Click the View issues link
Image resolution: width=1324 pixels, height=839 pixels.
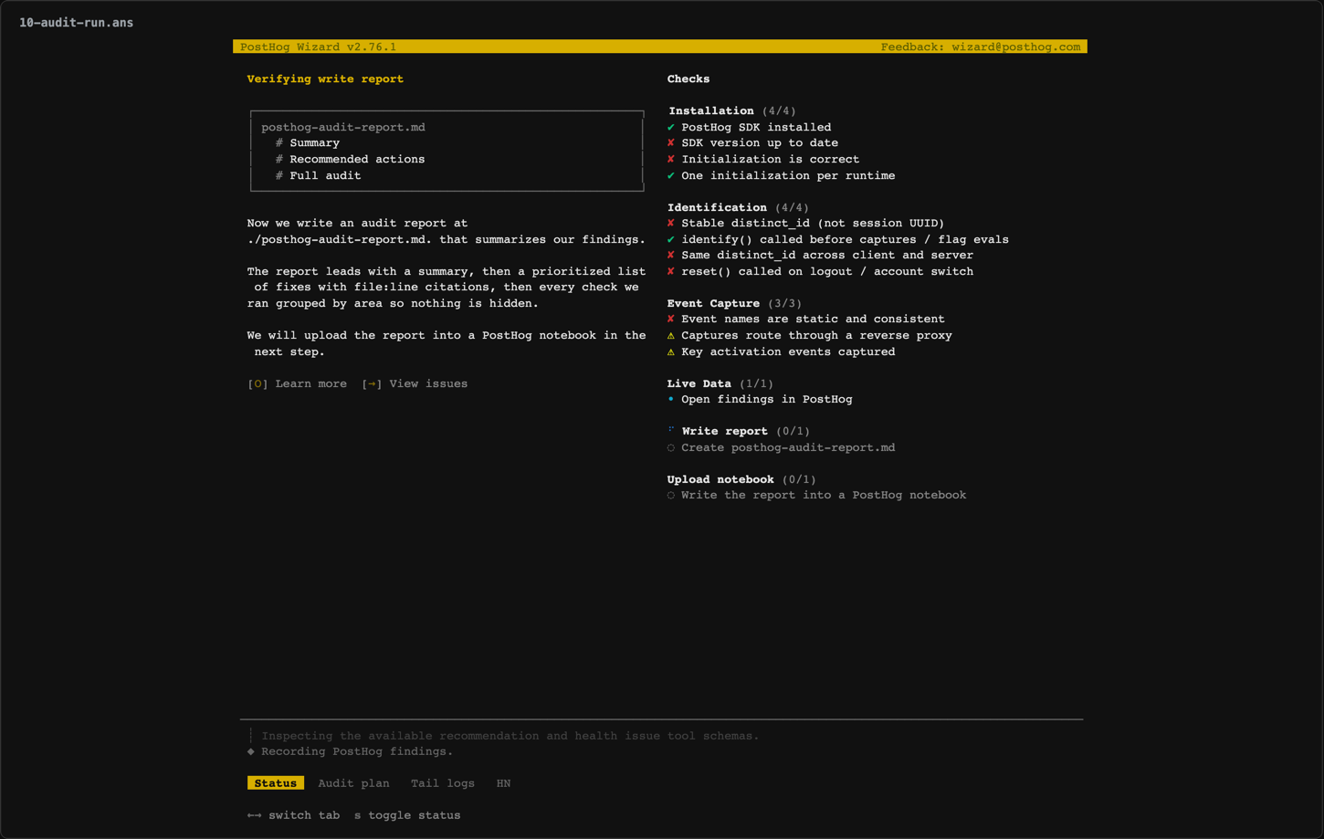[415, 383]
